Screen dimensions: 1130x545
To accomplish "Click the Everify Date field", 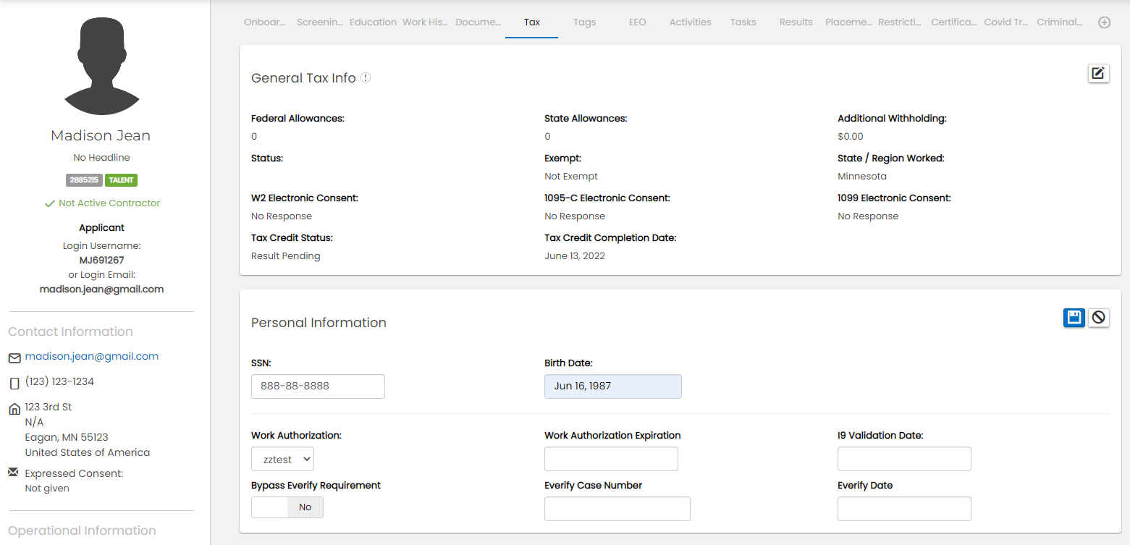I will click(904, 509).
